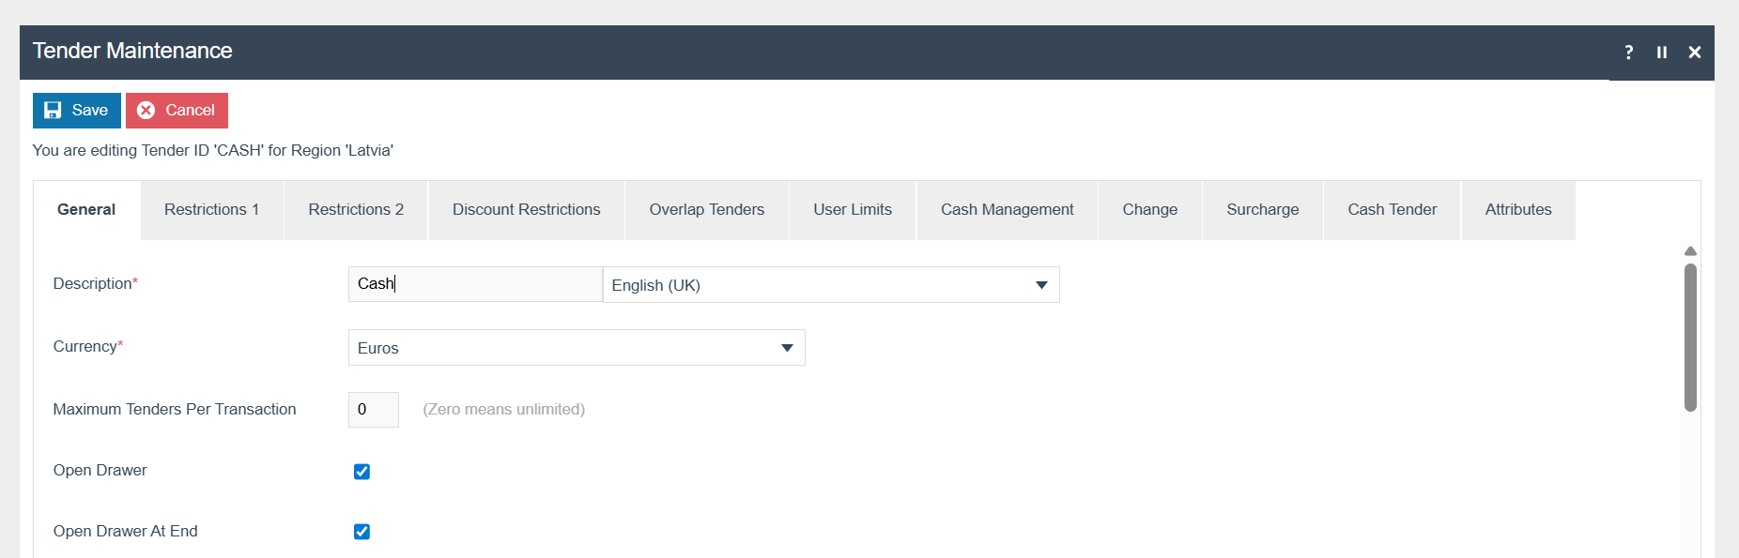Click the Save button
The width and height of the screenshot is (1739, 558).
tap(77, 111)
